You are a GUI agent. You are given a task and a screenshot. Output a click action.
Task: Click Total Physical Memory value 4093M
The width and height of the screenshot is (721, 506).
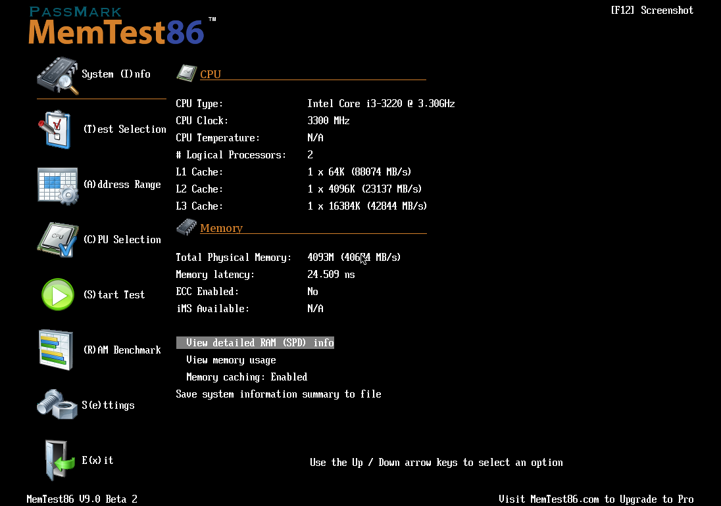coord(354,257)
